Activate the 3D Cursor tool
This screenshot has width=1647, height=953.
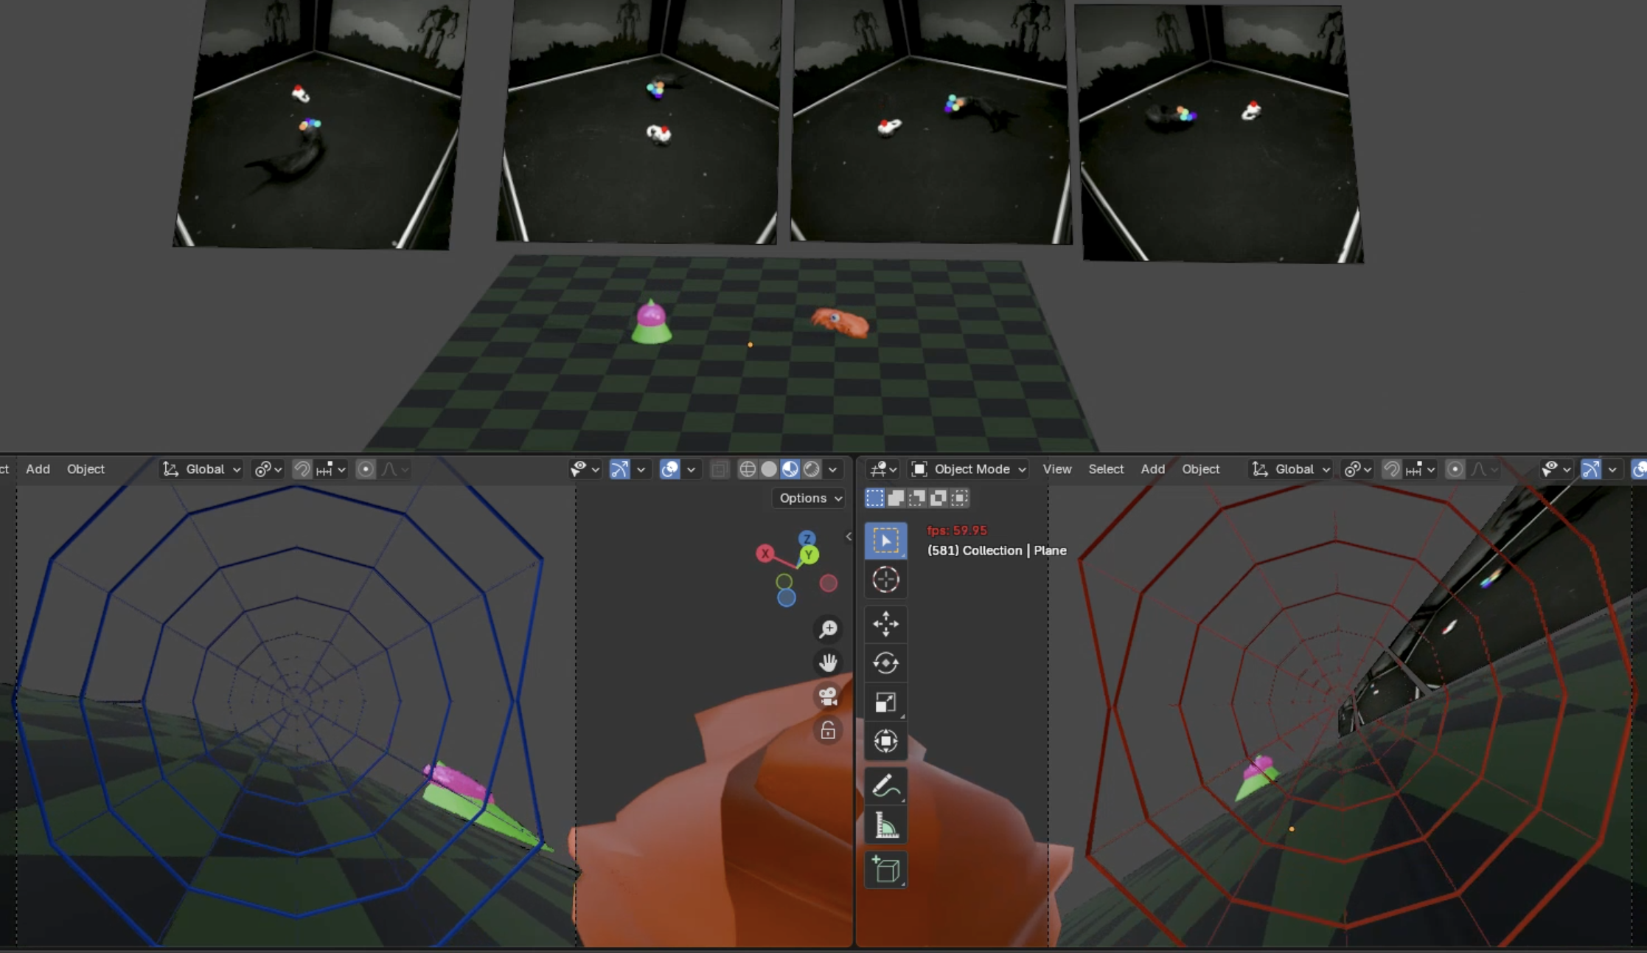pos(885,580)
